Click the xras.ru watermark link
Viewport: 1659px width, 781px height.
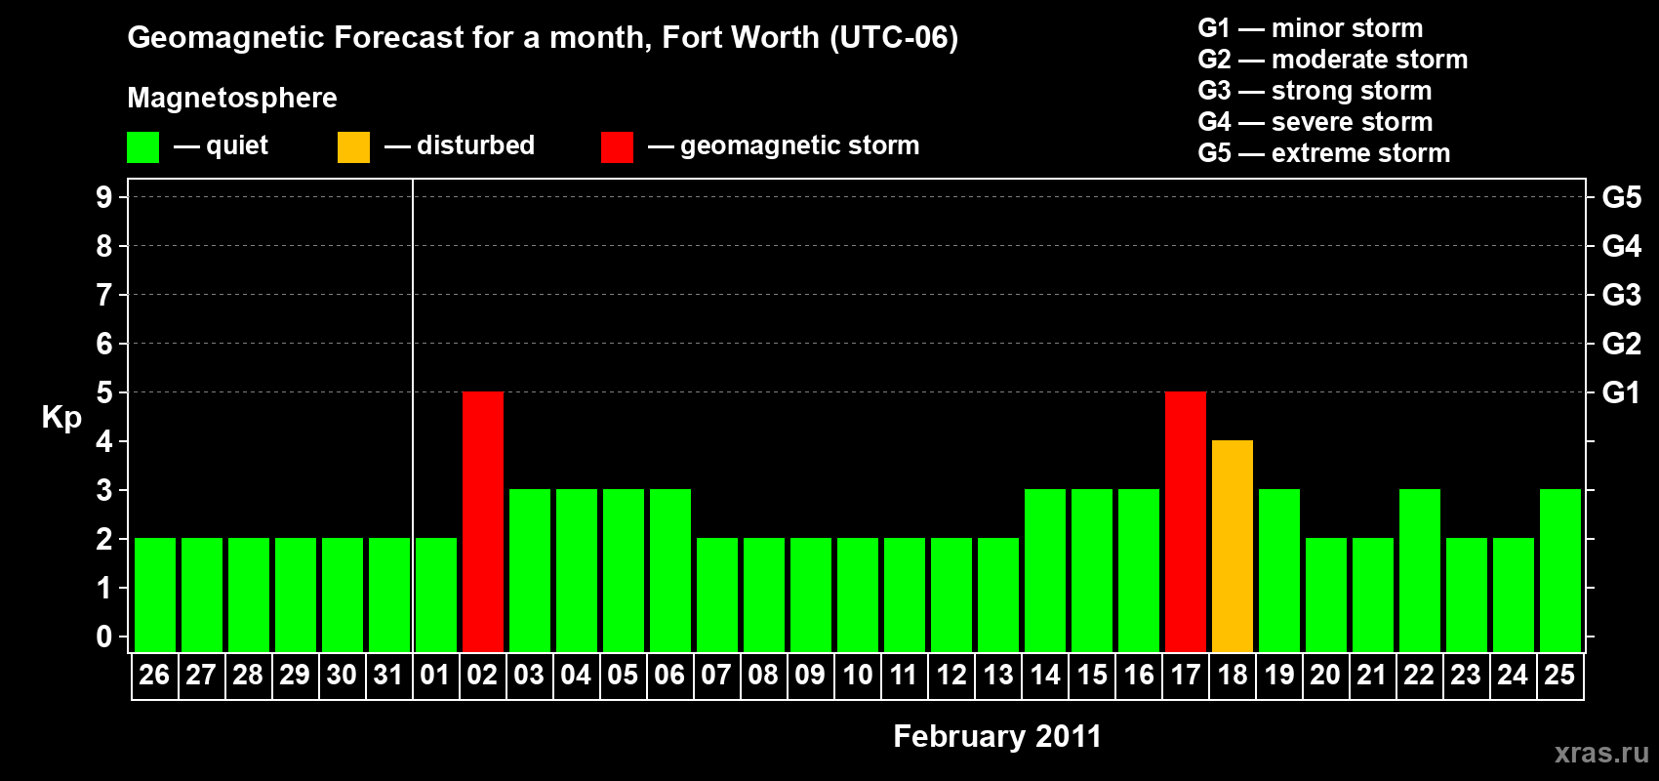(x=1601, y=753)
